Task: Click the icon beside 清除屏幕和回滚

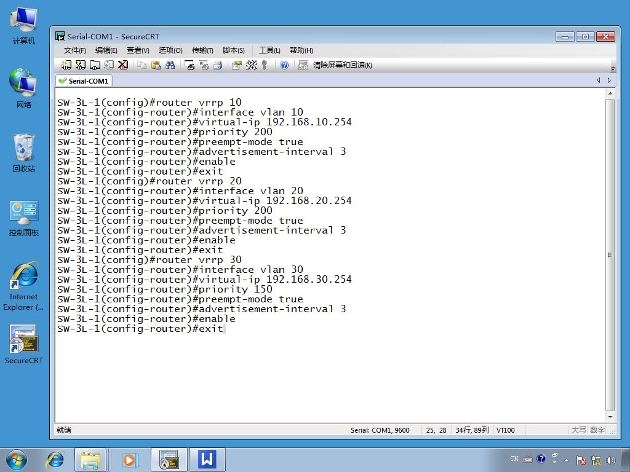Action: coord(303,65)
